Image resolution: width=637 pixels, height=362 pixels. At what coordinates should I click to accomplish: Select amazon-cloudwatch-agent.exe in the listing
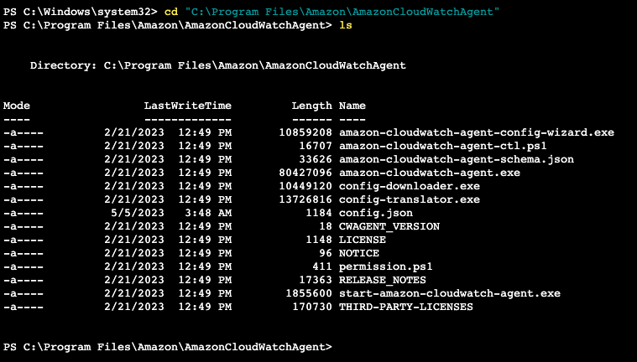click(430, 173)
